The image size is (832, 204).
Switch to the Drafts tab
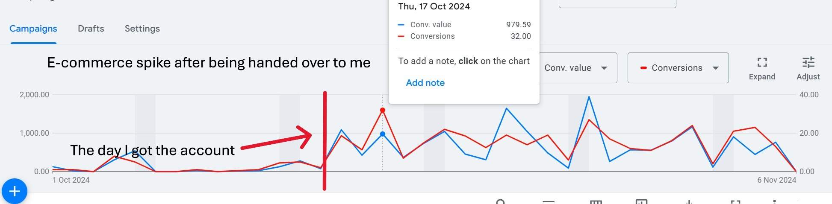pos(91,29)
